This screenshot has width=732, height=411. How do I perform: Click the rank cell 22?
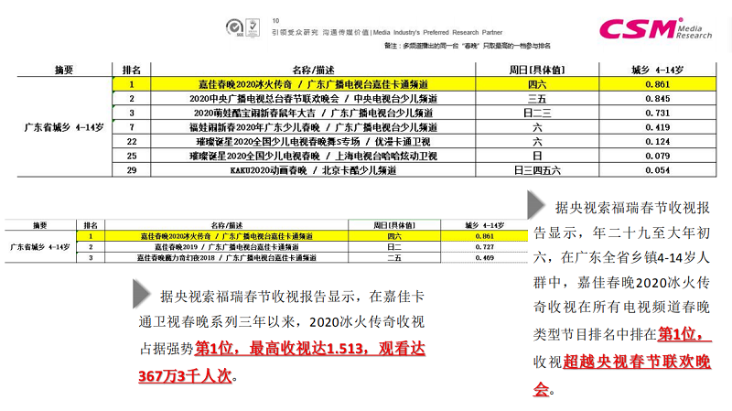(x=132, y=142)
